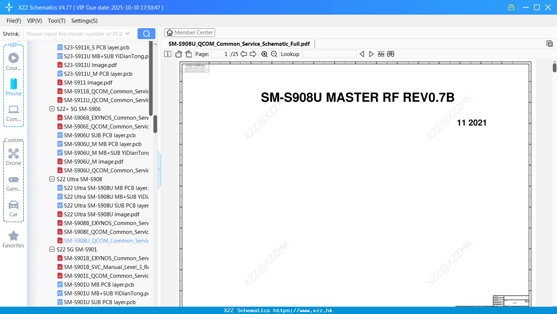The image size is (557, 314).
Task: Click the blue search magnifier button
Action: coord(146,33)
